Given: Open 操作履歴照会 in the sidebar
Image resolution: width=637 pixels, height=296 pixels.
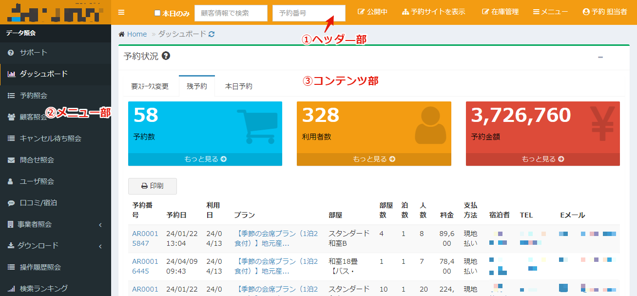Looking at the screenshot, I should (56, 267).
